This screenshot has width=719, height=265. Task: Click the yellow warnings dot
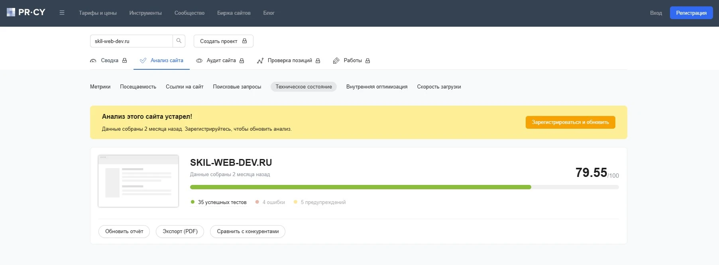[x=295, y=202]
